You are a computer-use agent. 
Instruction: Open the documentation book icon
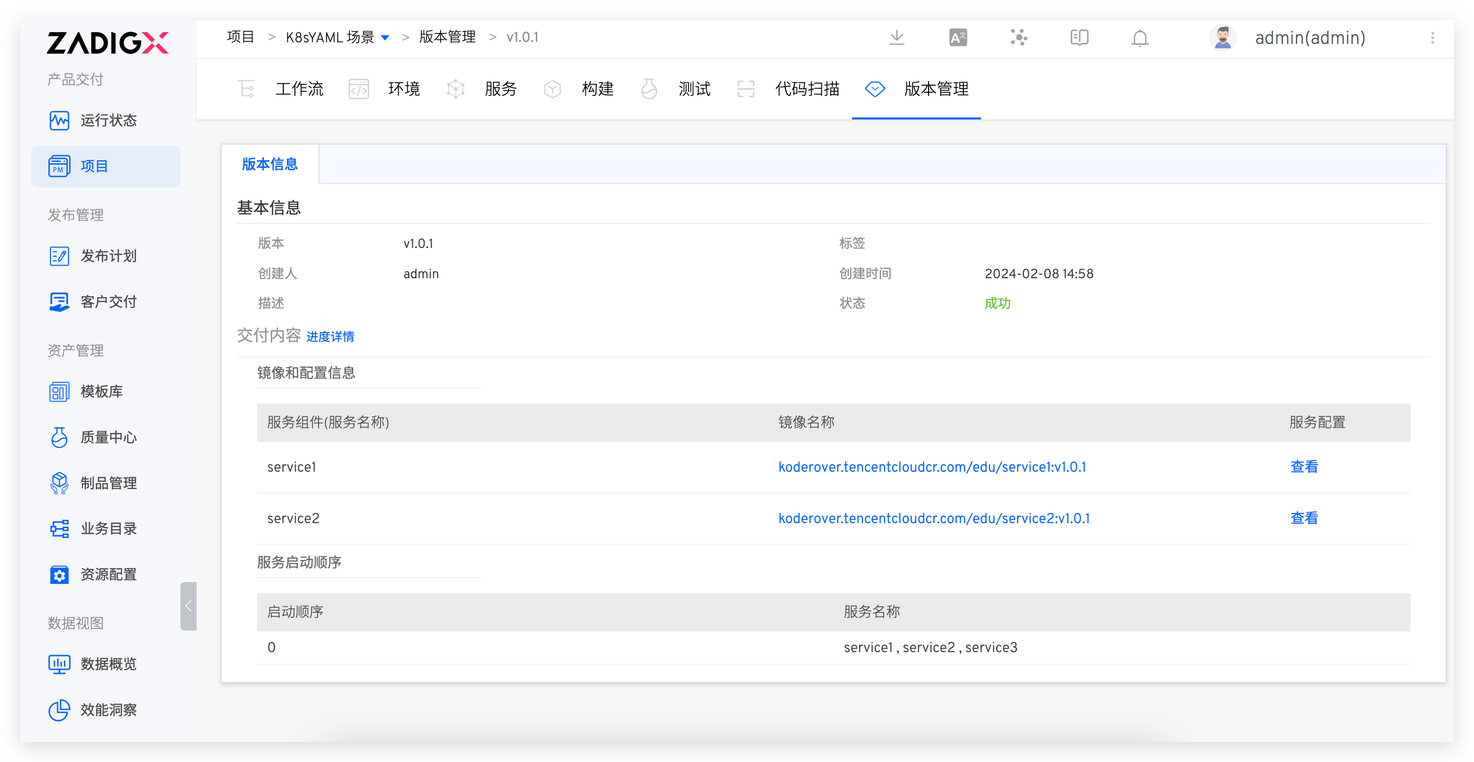pyautogui.click(x=1079, y=37)
